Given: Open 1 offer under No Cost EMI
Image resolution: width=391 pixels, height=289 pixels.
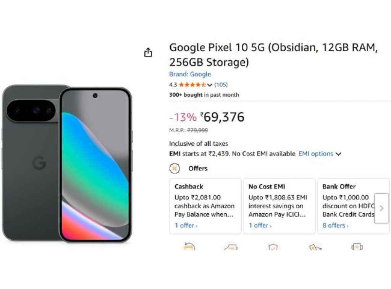Looking at the screenshot, I should [259, 226].
